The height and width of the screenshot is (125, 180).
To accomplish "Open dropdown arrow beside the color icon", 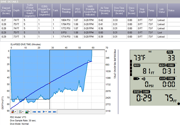I will pos(16,111).
